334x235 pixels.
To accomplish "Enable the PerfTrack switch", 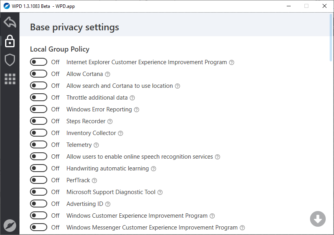I will click(x=39, y=180).
